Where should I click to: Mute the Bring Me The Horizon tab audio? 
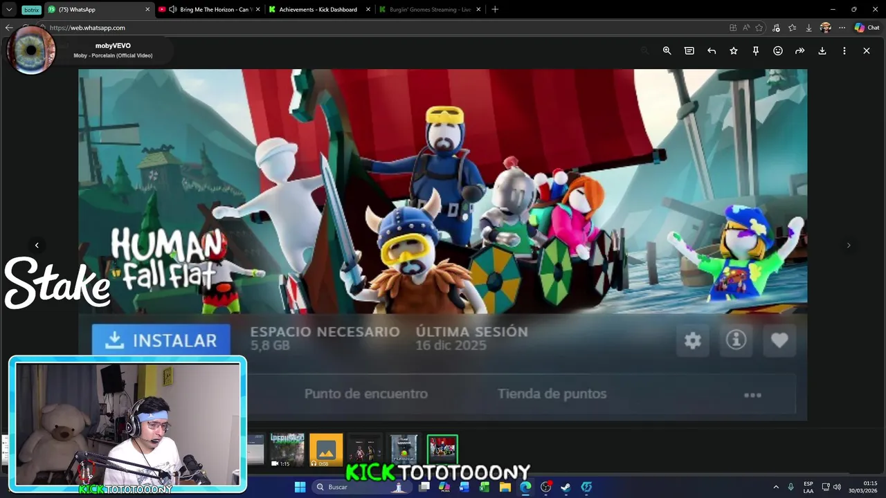pos(172,10)
